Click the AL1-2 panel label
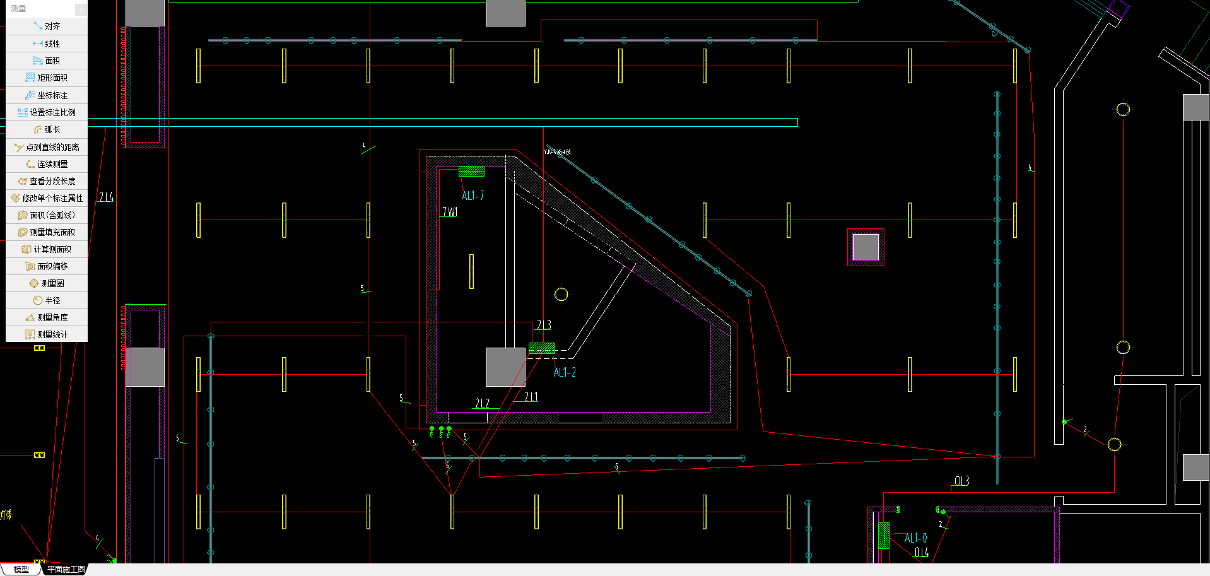 [x=565, y=372]
